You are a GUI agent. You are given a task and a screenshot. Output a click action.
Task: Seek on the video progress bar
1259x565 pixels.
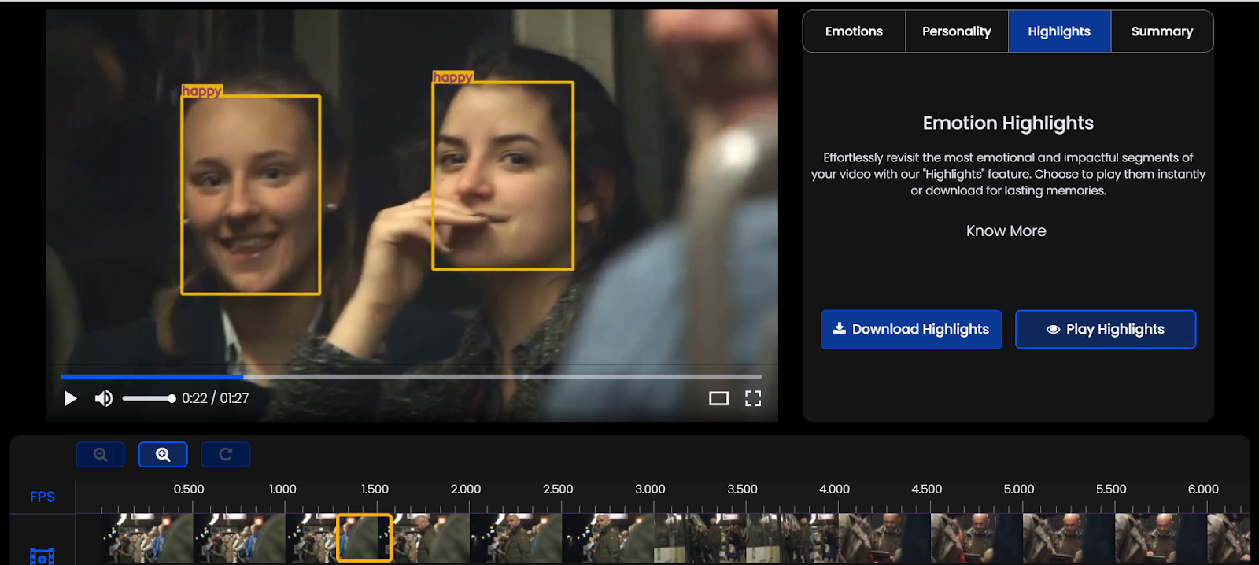point(411,377)
